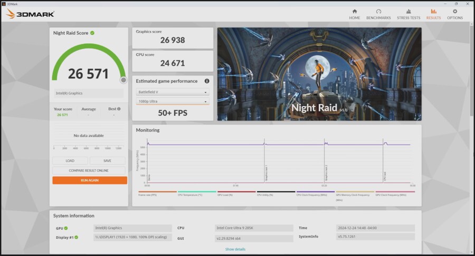The height and width of the screenshot is (256, 475).
Task: Click the info icon next to Best
Action: click(x=119, y=109)
